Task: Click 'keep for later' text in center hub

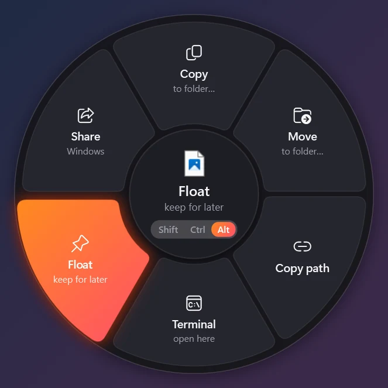Action: coord(194,207)
